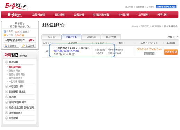The height and width of the screenshot is (130, 180).
Task: Open 수강안내/신청 menu
Action: pyautogui.click(x=101, y=15)
